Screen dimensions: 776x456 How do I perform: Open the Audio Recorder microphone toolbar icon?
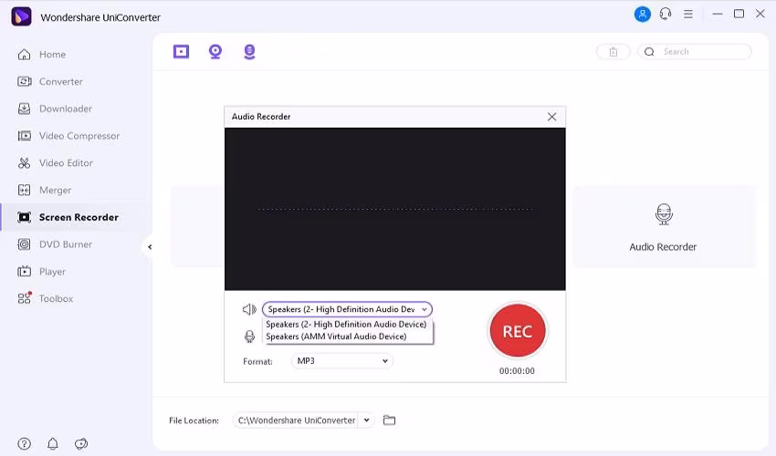coord(249,51)
